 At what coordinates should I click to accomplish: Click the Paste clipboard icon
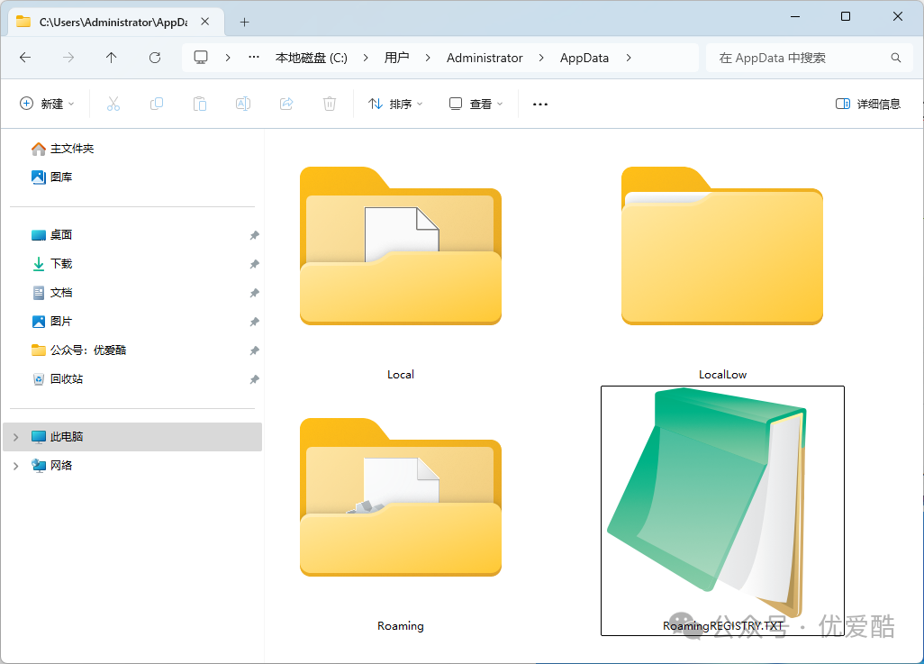pos(200,104)
